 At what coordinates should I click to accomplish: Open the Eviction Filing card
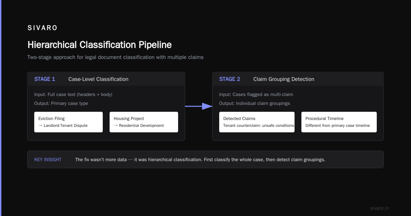pos(68,122)
